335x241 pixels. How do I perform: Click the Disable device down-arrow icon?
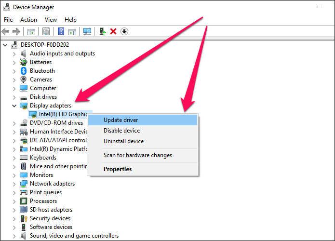coord(124,32)
